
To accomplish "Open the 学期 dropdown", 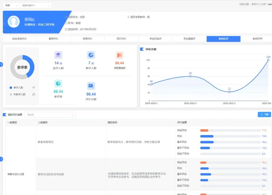I will pyautogui.click(x=11, y=6).
